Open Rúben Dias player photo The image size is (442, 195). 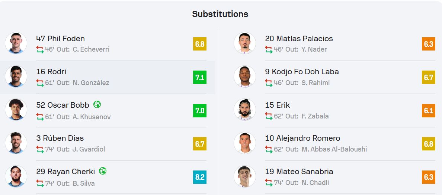16,143
